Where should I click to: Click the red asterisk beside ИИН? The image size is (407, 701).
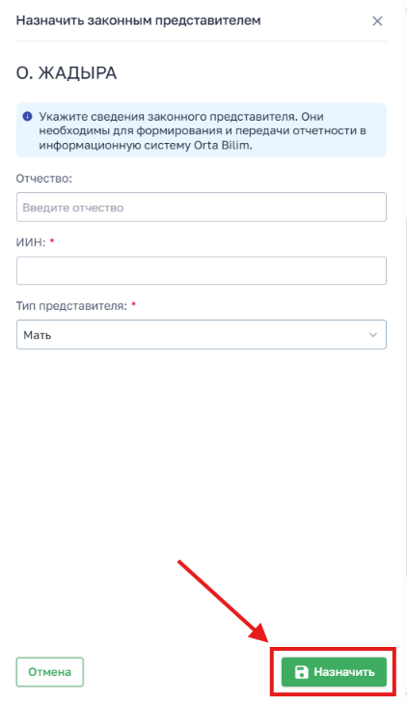tap(52, 241)
